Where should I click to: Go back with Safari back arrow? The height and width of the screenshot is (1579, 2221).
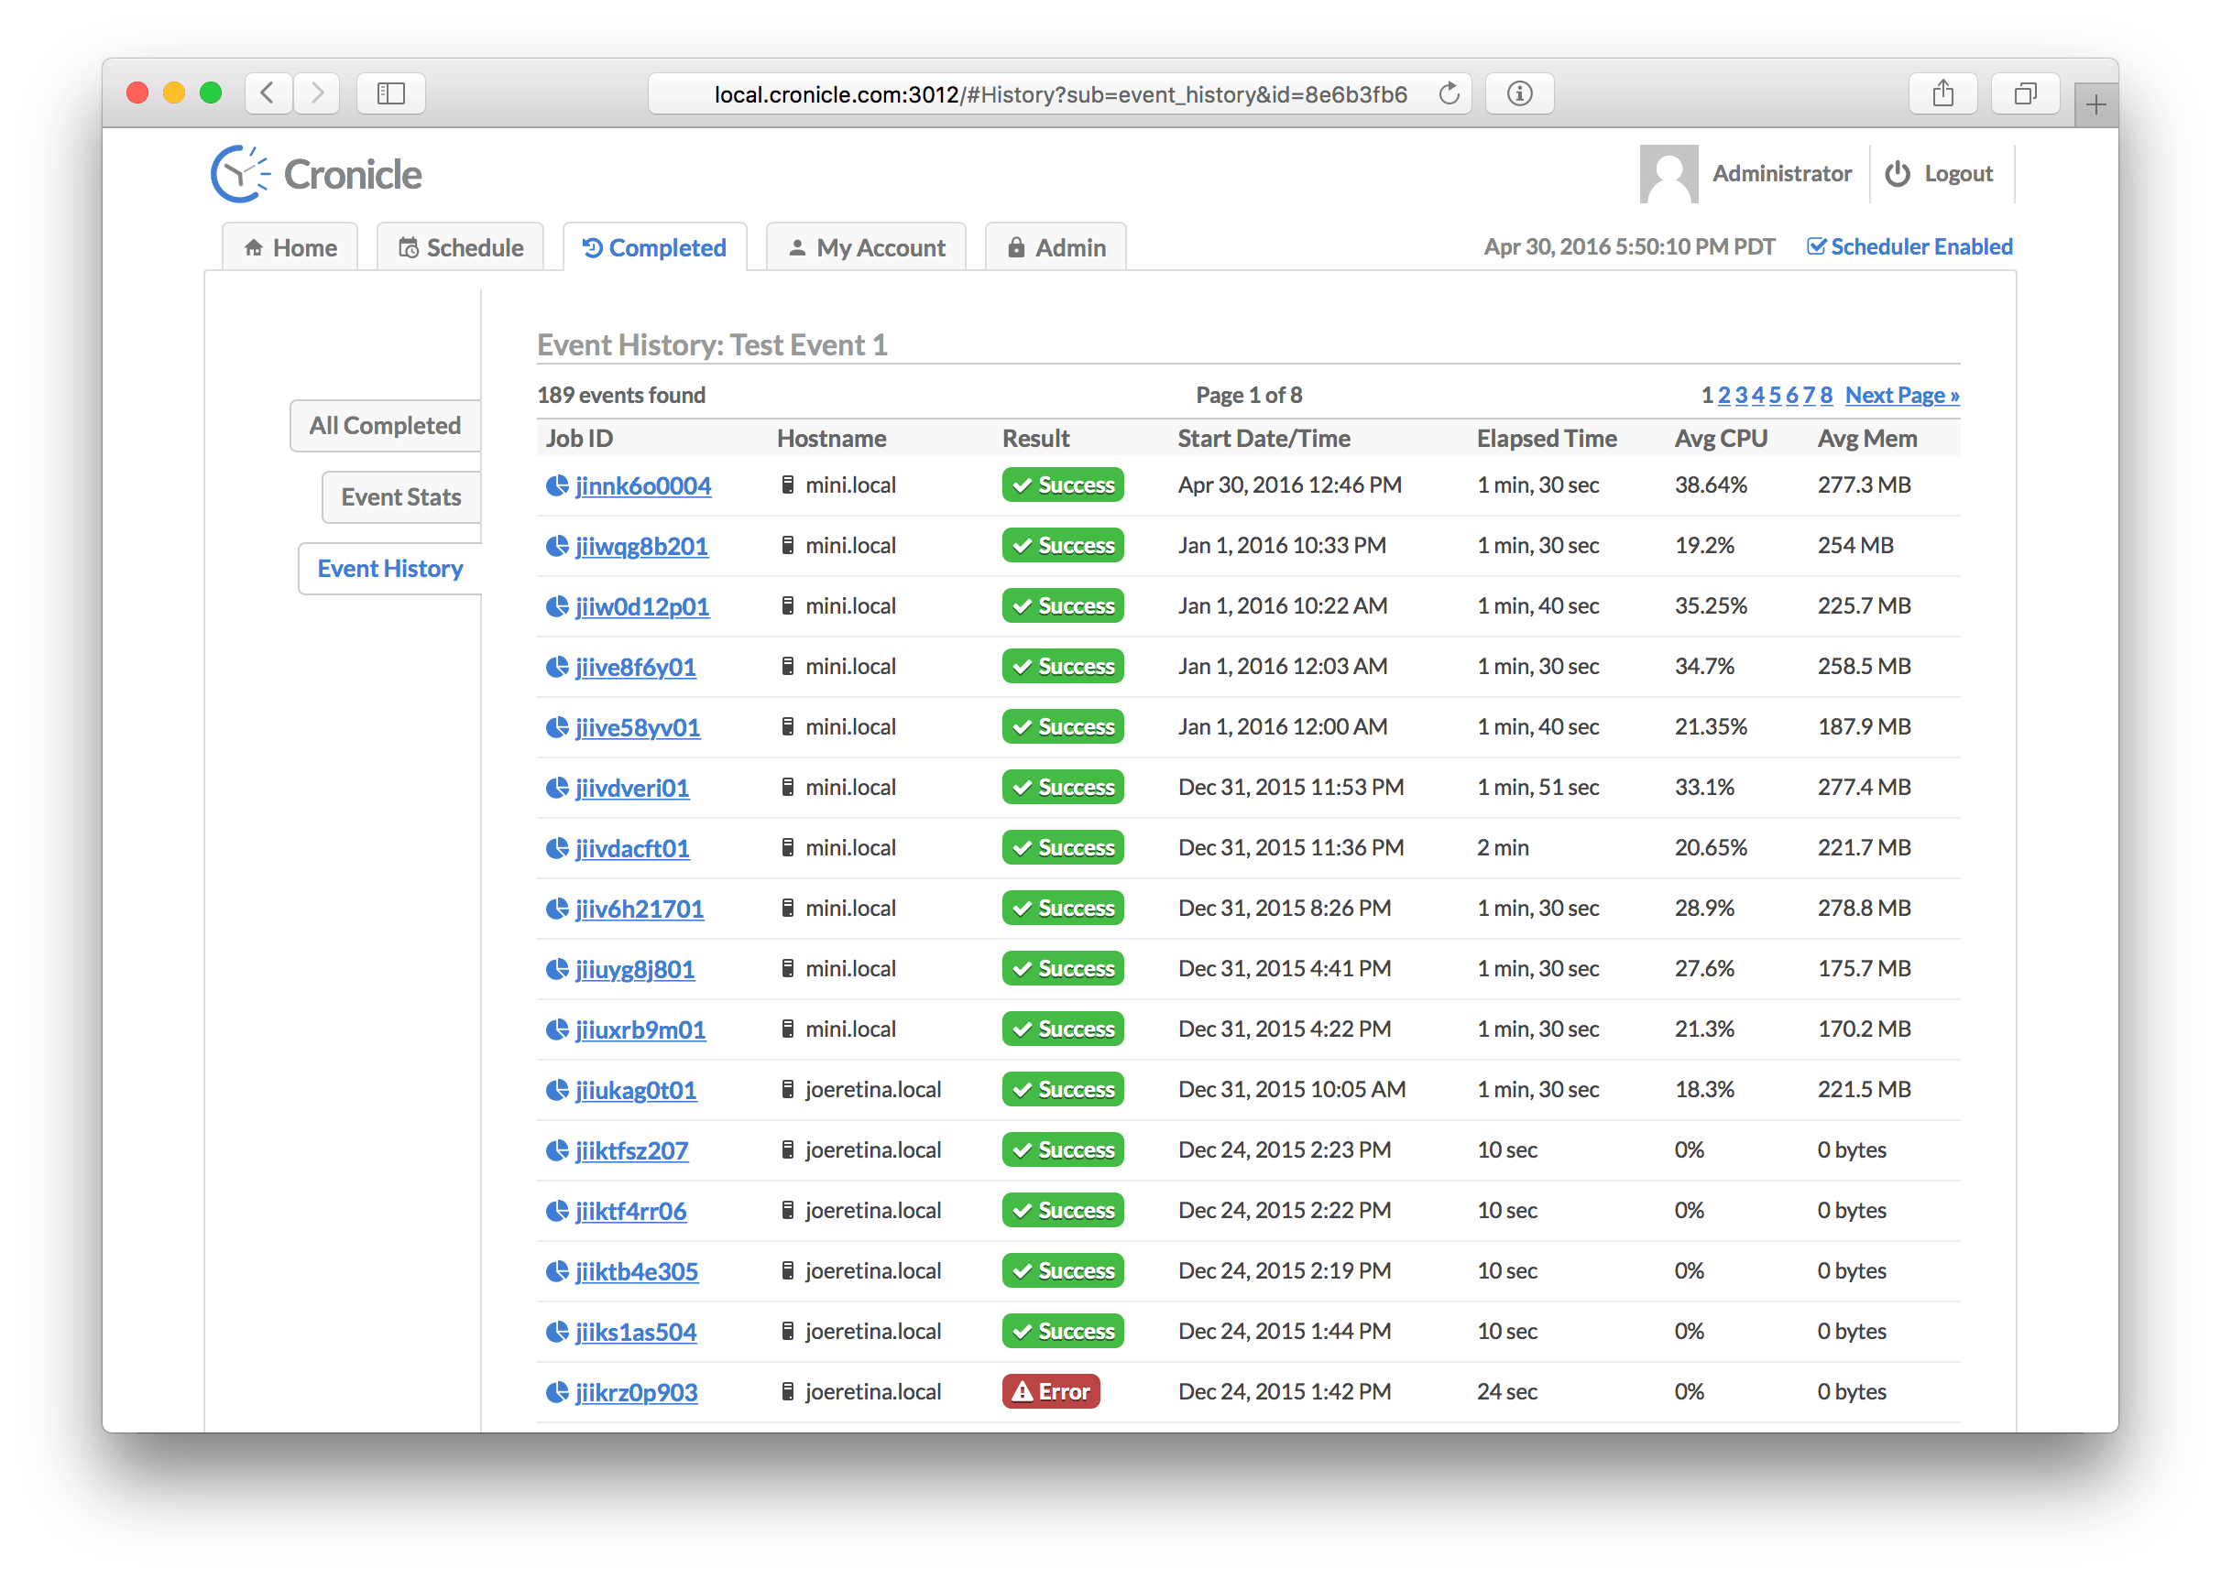coord(268,94)
